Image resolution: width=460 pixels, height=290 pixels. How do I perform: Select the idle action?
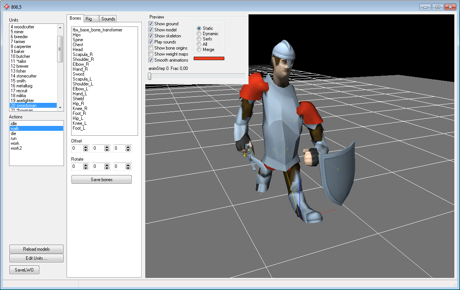[x=36, y=124]
